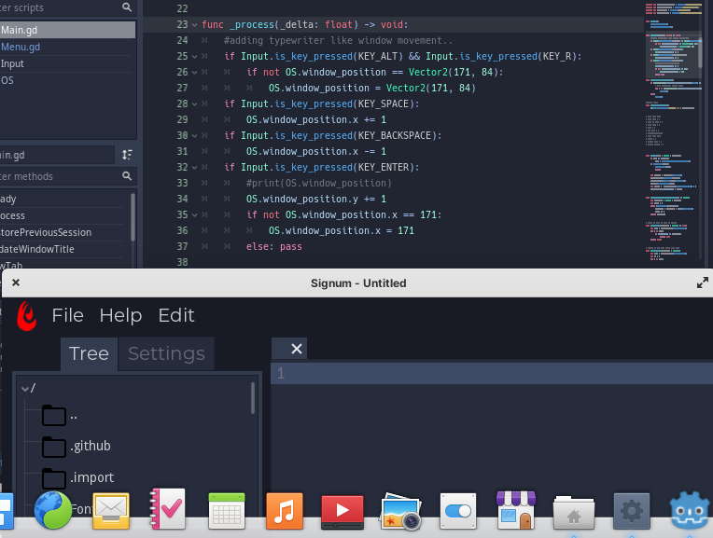The image size is (713, 538).
Task: Open the Godot engine icon in the dock
Action: 689,510
